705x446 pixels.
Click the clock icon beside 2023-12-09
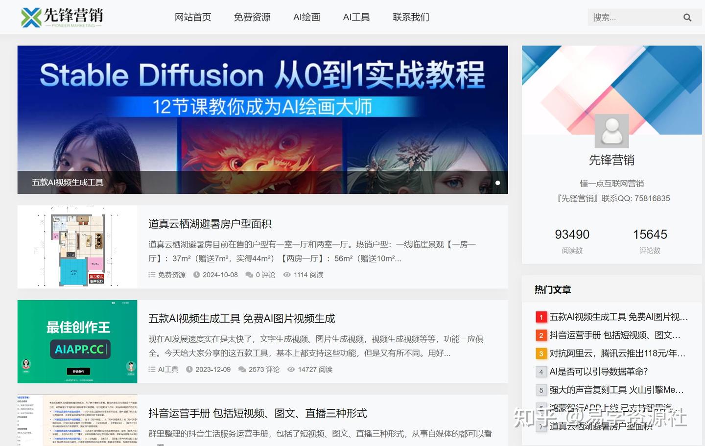pos(189,369)
